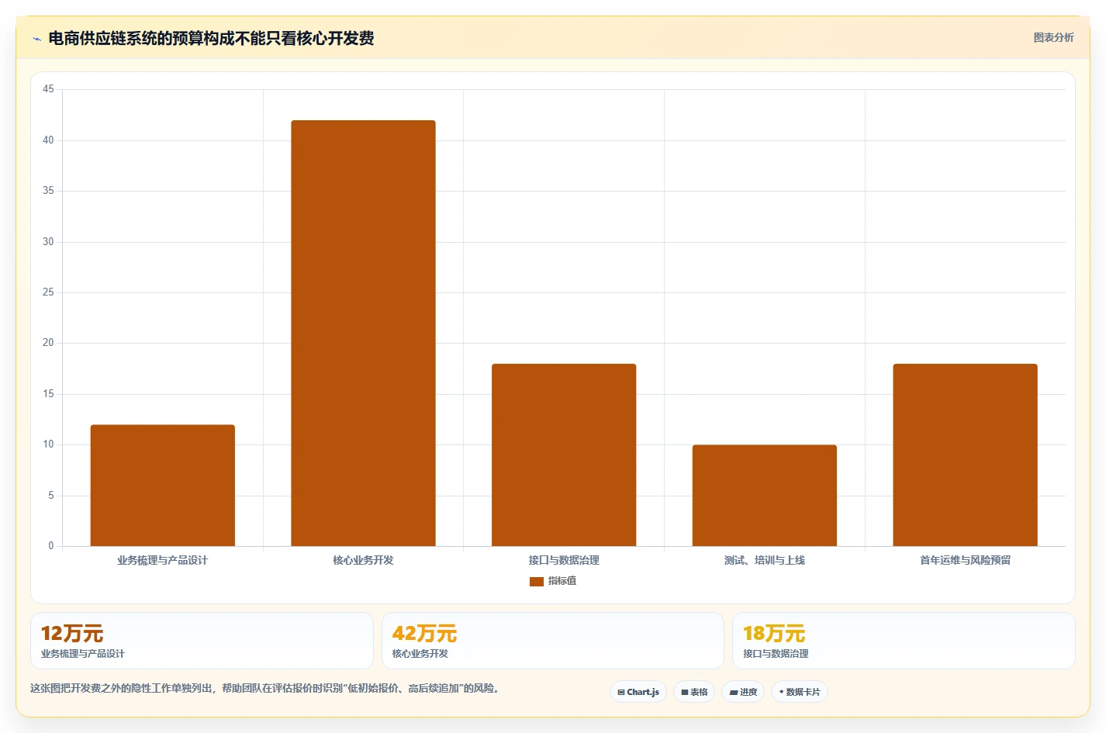
Task: Click axis label 核心业务开发
Action: click(x=363, y=560)
